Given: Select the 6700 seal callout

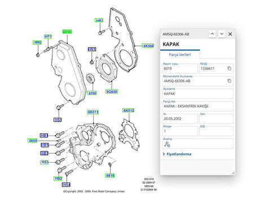Looking at the screenshot, I should tap(93, 93).
